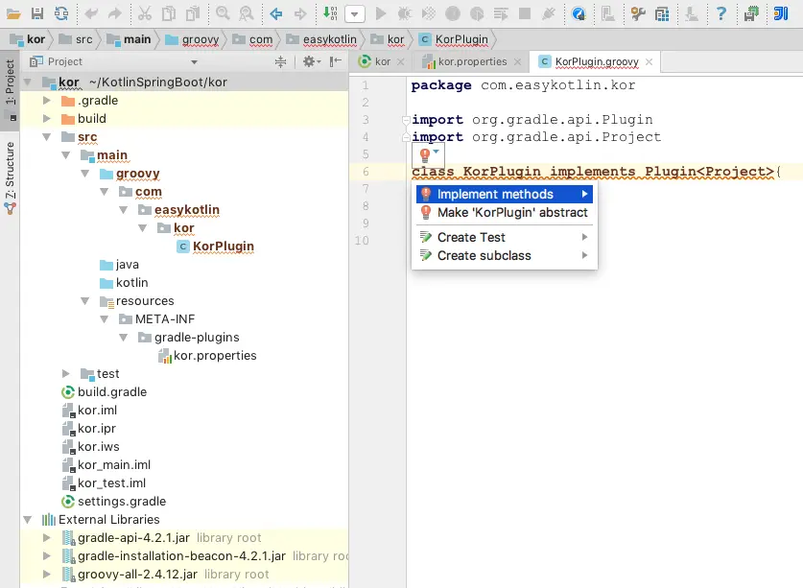The width and height of the screenshot is (803, 588).
Task: Collapse the groovy folder arrow
Action: point(85,174)
